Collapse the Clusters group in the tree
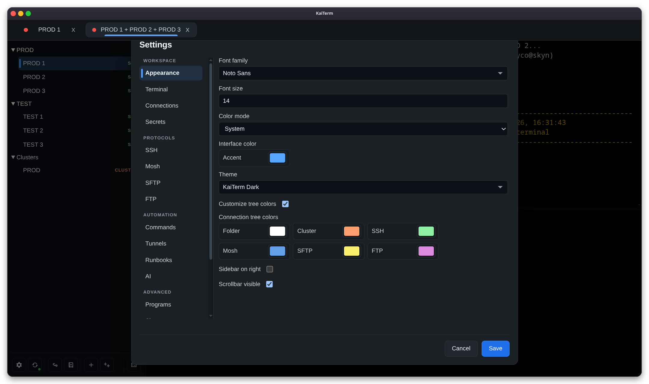Viewport: 649px width, 384px height. [x=13, y=157]
